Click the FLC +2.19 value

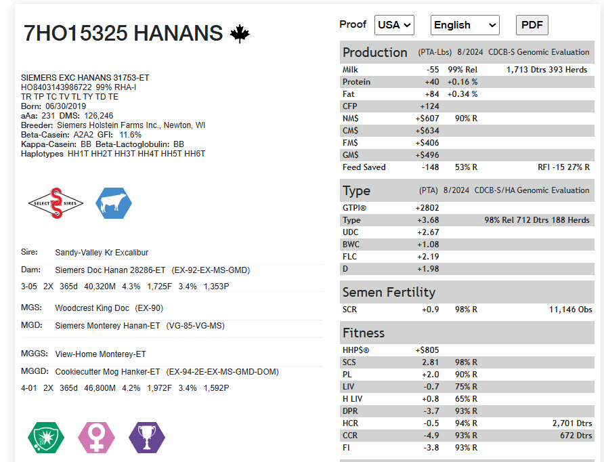(428, 257)
